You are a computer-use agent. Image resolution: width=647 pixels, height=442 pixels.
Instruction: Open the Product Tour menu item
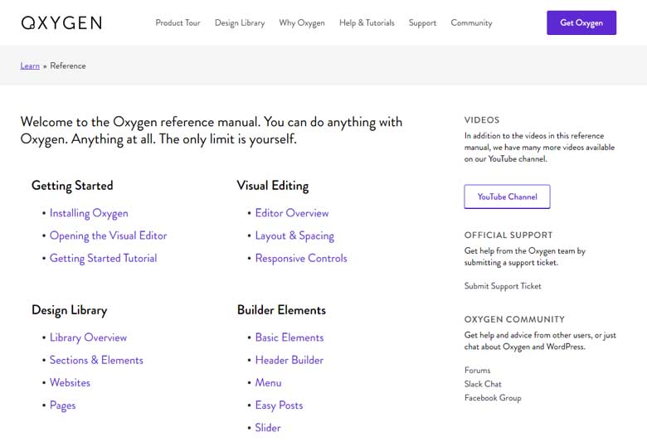tap(178, 22)
